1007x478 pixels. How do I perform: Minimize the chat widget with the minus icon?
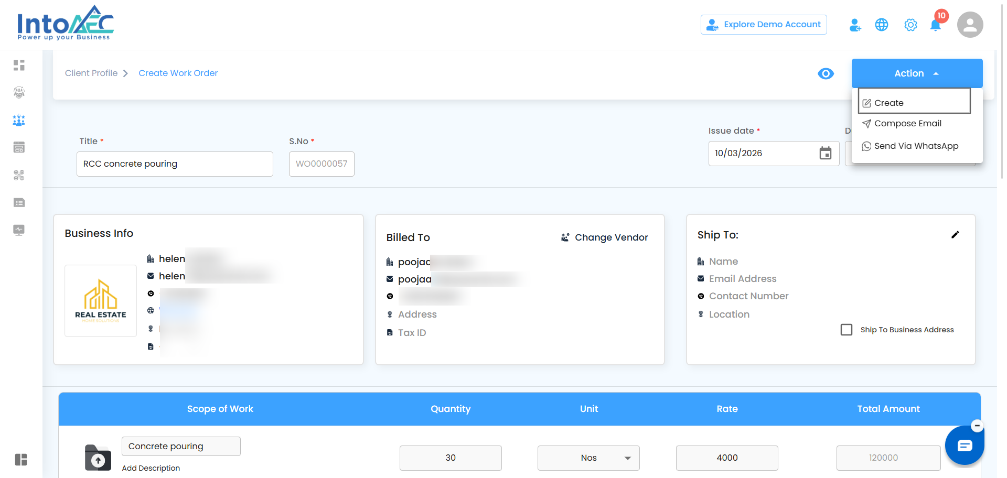pyautogui.click(x=977, y=426)
